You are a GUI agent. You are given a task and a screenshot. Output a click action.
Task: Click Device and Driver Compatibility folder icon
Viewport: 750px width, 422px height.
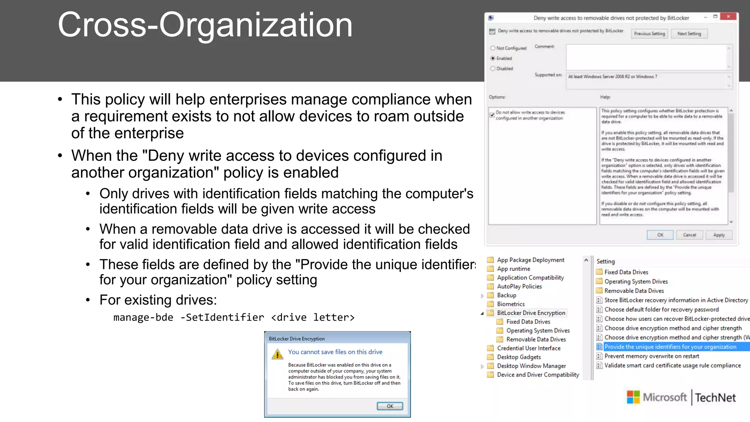point(490,374)
